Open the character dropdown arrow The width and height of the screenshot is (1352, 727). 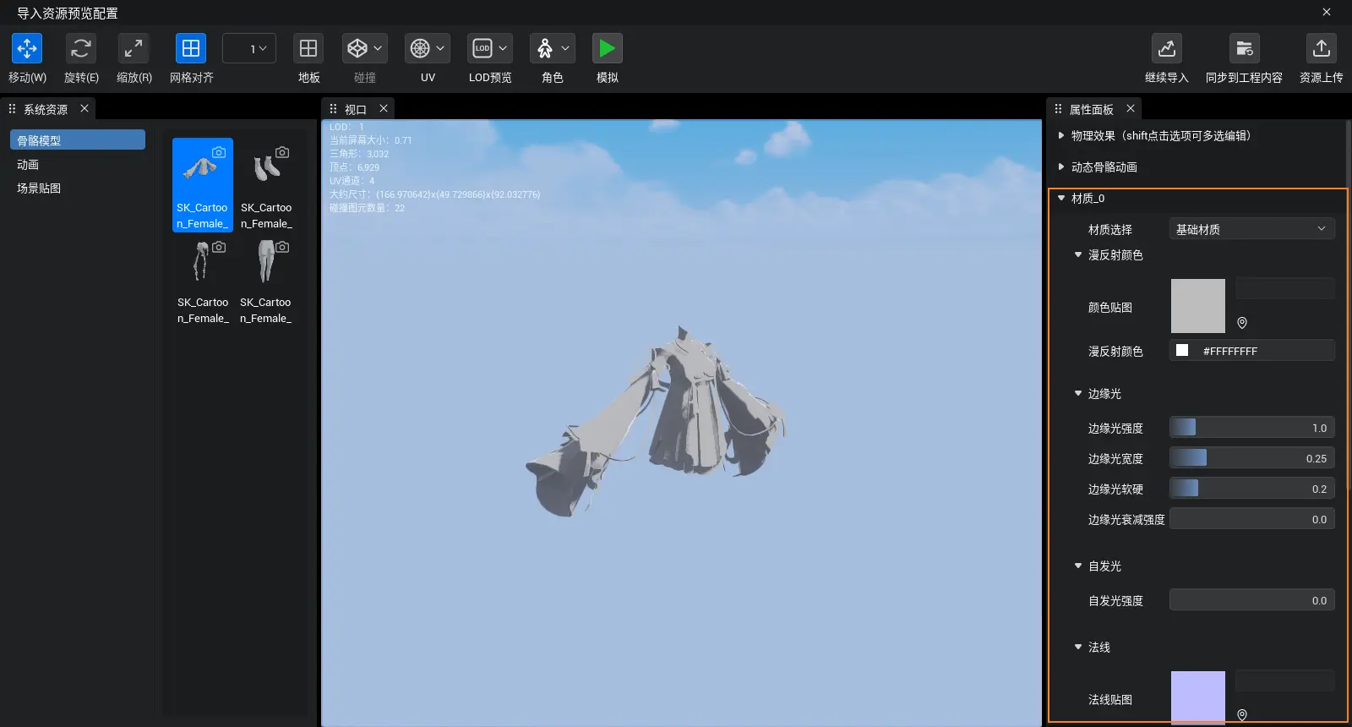[565, 48]
